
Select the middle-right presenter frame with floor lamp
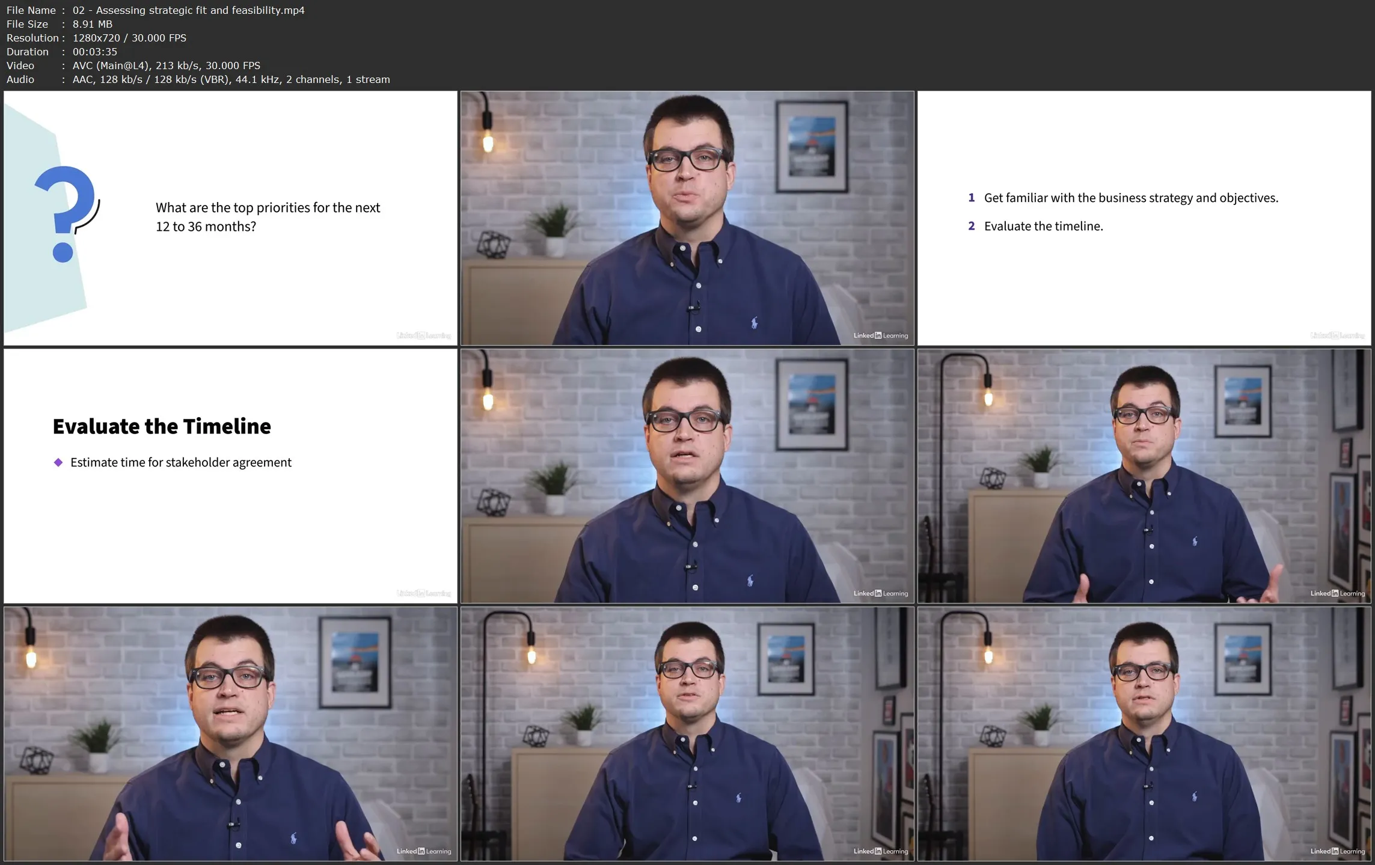pos(1144,476)
